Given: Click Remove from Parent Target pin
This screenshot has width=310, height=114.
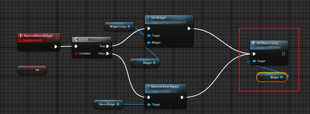Looking at the screenshot, I should [x=149, y=105].
